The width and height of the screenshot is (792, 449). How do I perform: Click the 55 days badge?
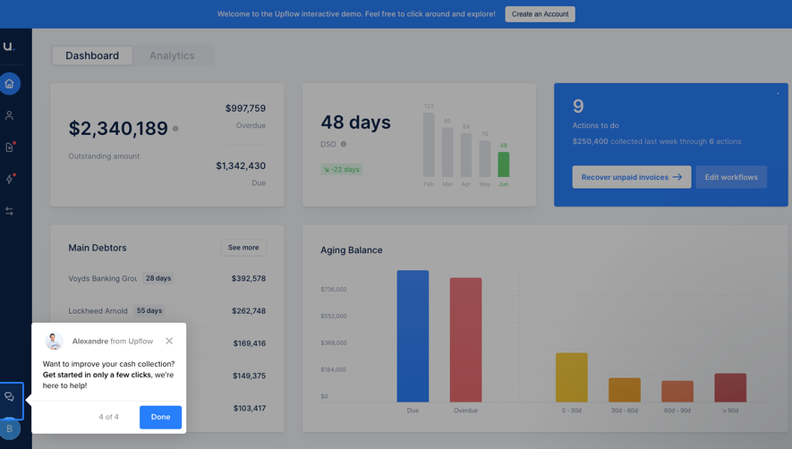click(149, 310)
